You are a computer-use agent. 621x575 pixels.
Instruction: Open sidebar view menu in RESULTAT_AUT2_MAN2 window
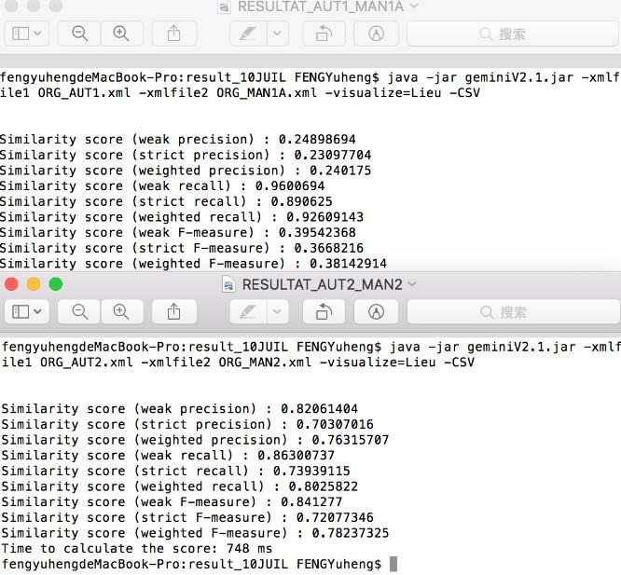[x=26, y=312]
